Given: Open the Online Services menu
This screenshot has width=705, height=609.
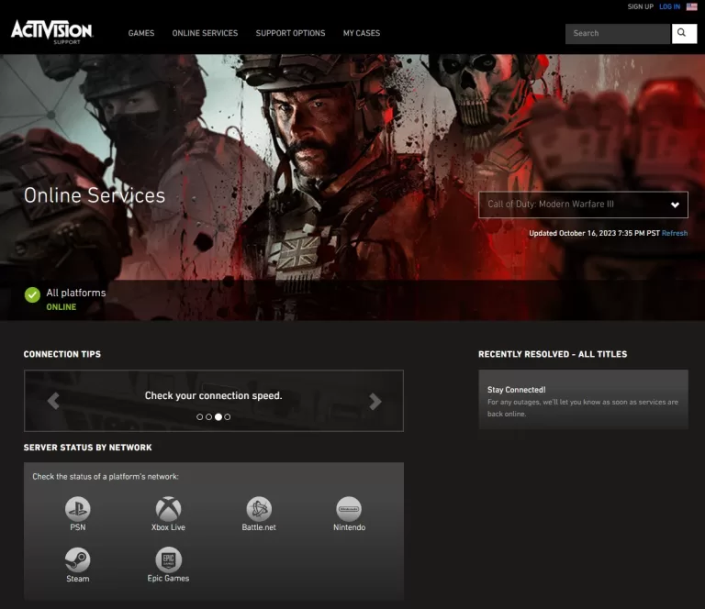Looking at the screenshot, I should click(x=205, y=33).
